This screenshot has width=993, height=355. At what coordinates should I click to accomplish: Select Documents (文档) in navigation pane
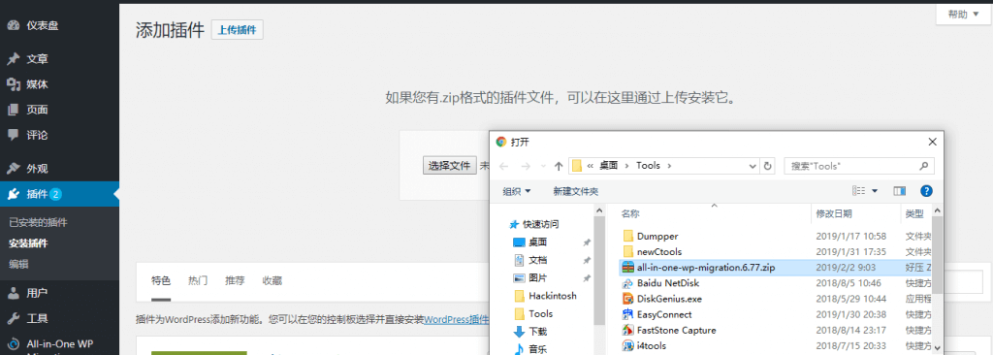click(538, 260)
